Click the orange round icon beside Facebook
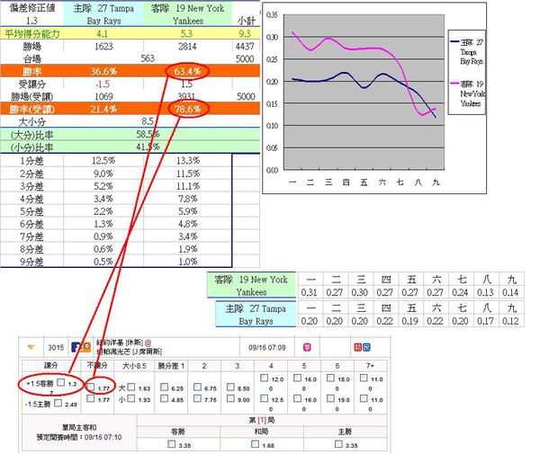Image resolution: width=540 pixels, height=454 pixels. pos(86,347)
